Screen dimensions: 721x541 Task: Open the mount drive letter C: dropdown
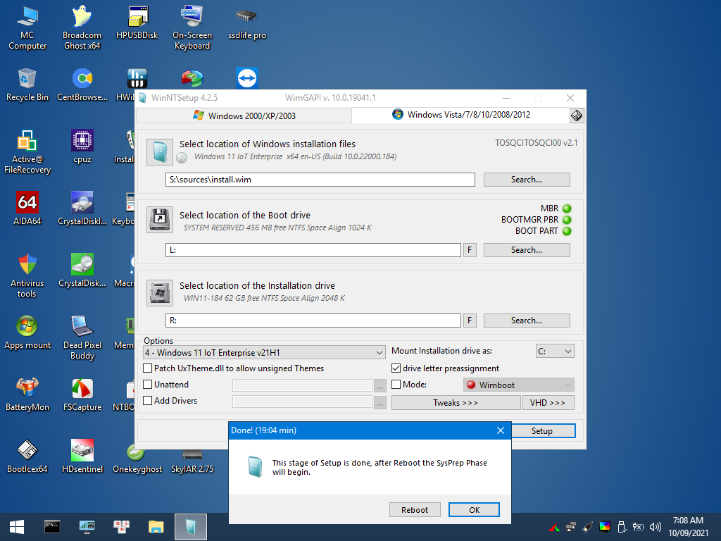click(x=555, y=351)
